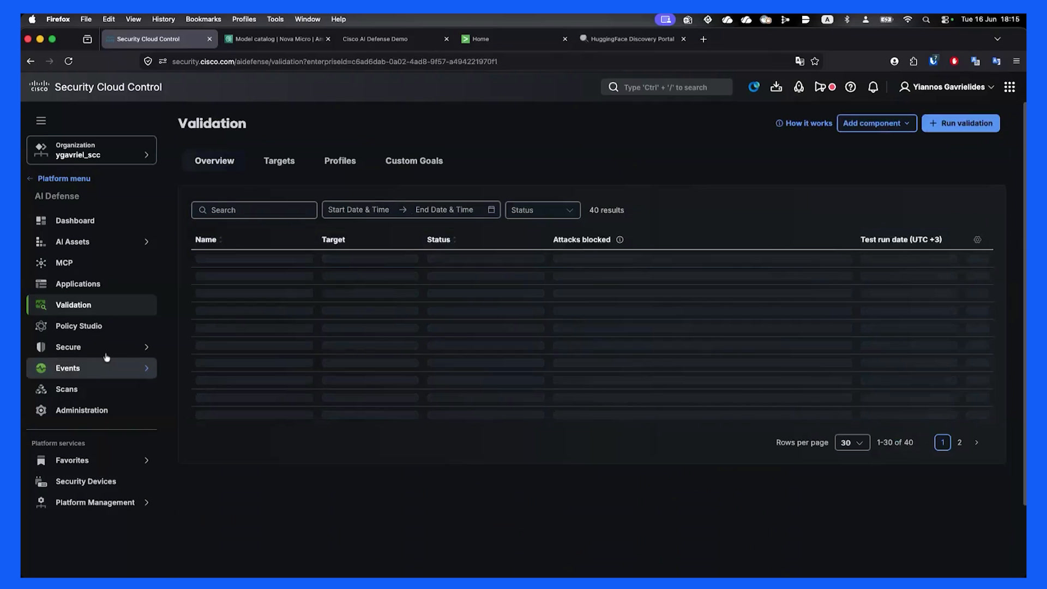This screenshot has width=1047, height=589.
Task: Open the Add component dropdown
Action: coord(877,123)
